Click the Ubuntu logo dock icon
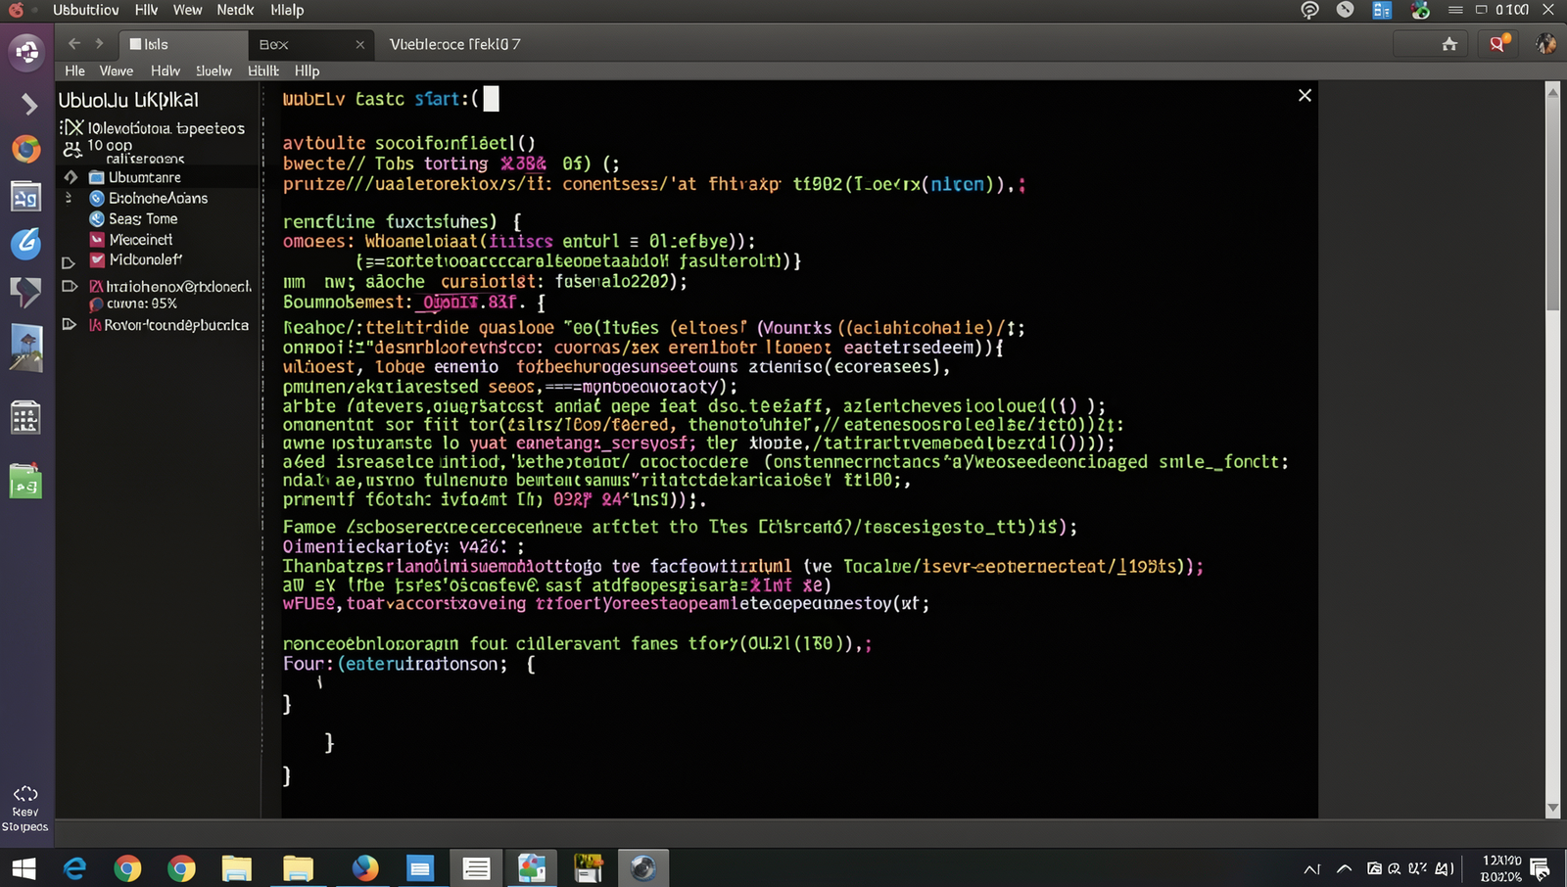Image resolution: width=1567 pixels, height=887 pixels. pyautogui.click(x=26, y=51)
